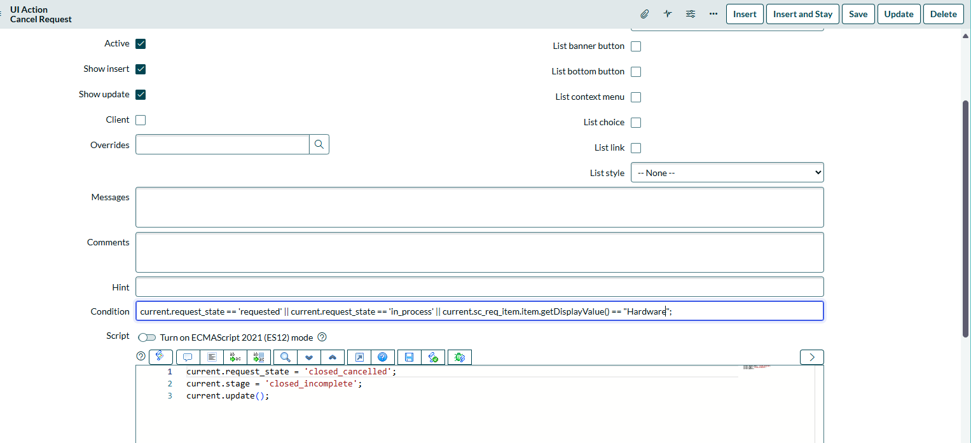Screen dimensions: 971x443
Task: Check the List banner button checkbox
Action: coord(635,46)
